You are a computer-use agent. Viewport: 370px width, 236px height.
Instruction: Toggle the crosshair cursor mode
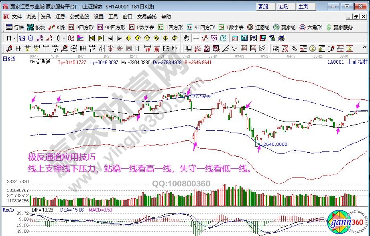196,38
